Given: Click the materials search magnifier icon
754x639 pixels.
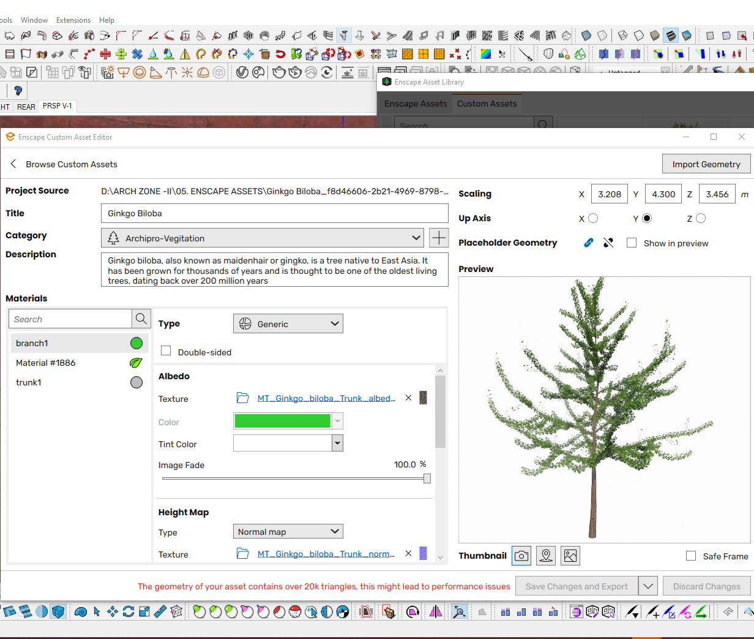Looking at the screenshot, I should [141, 319].
